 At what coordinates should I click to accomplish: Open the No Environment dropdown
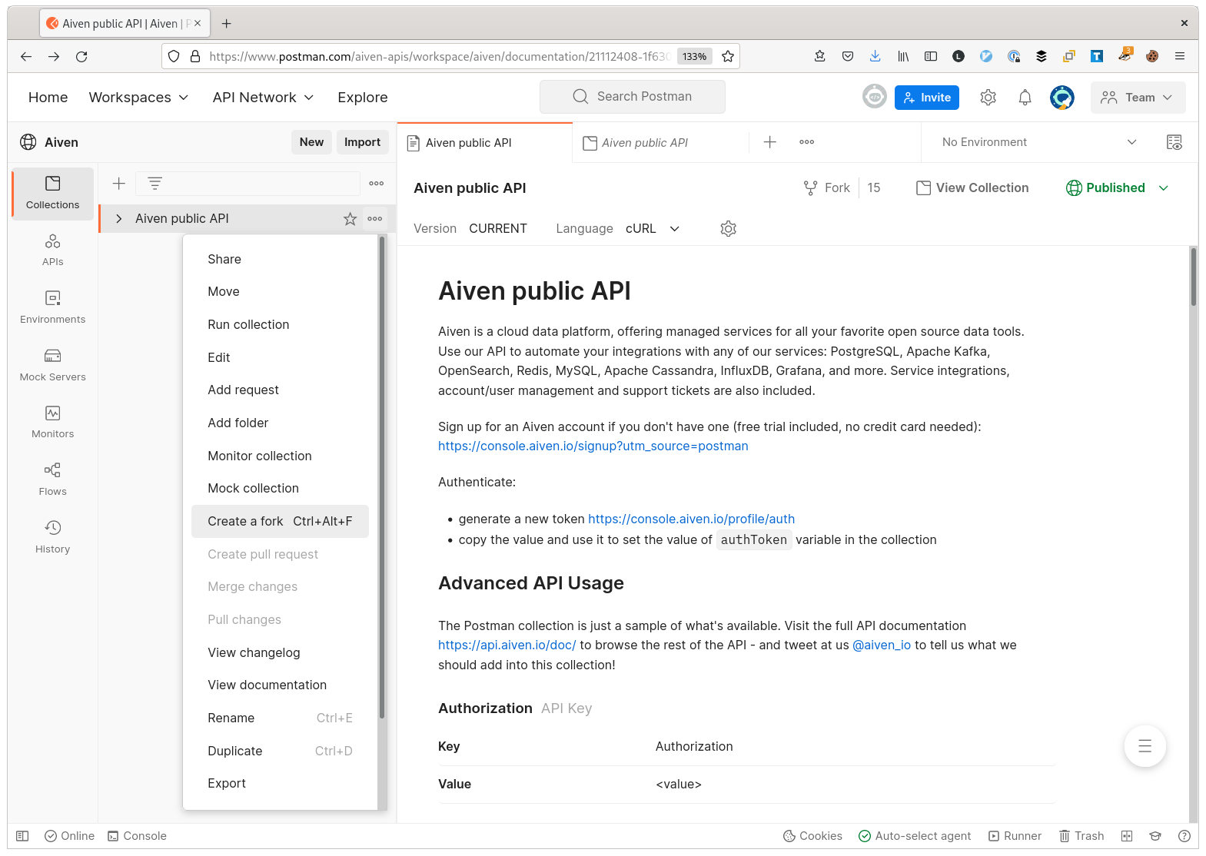point(1038,142)
